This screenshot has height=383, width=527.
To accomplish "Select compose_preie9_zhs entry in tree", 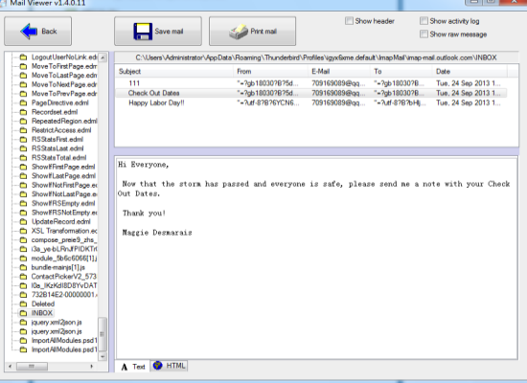I will coord(64,240).
